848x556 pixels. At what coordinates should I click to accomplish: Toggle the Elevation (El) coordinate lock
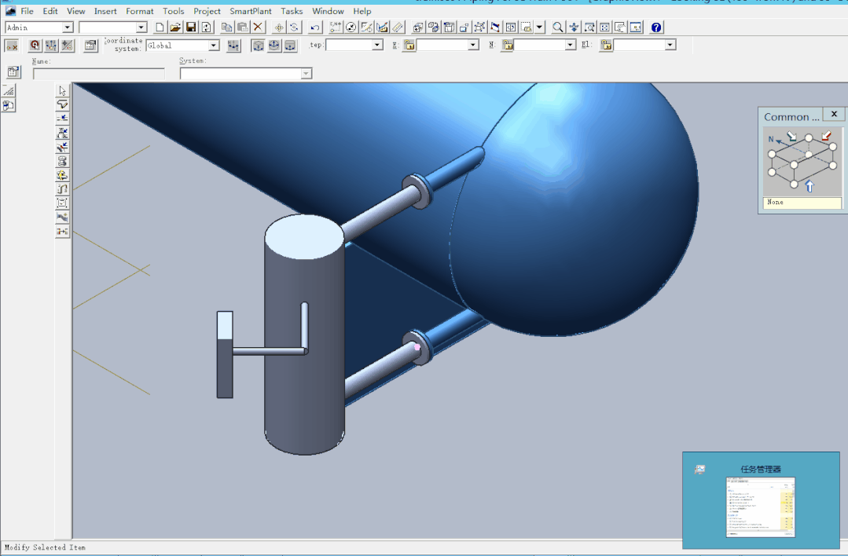[x=606, y=45]
